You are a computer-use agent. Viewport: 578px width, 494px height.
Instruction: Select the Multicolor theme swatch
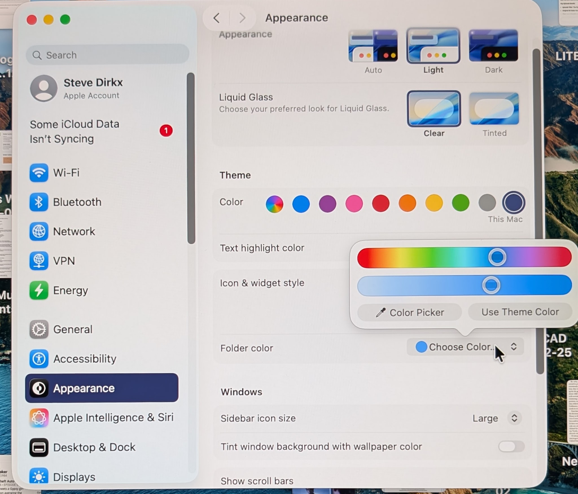[x=274, y=204]
